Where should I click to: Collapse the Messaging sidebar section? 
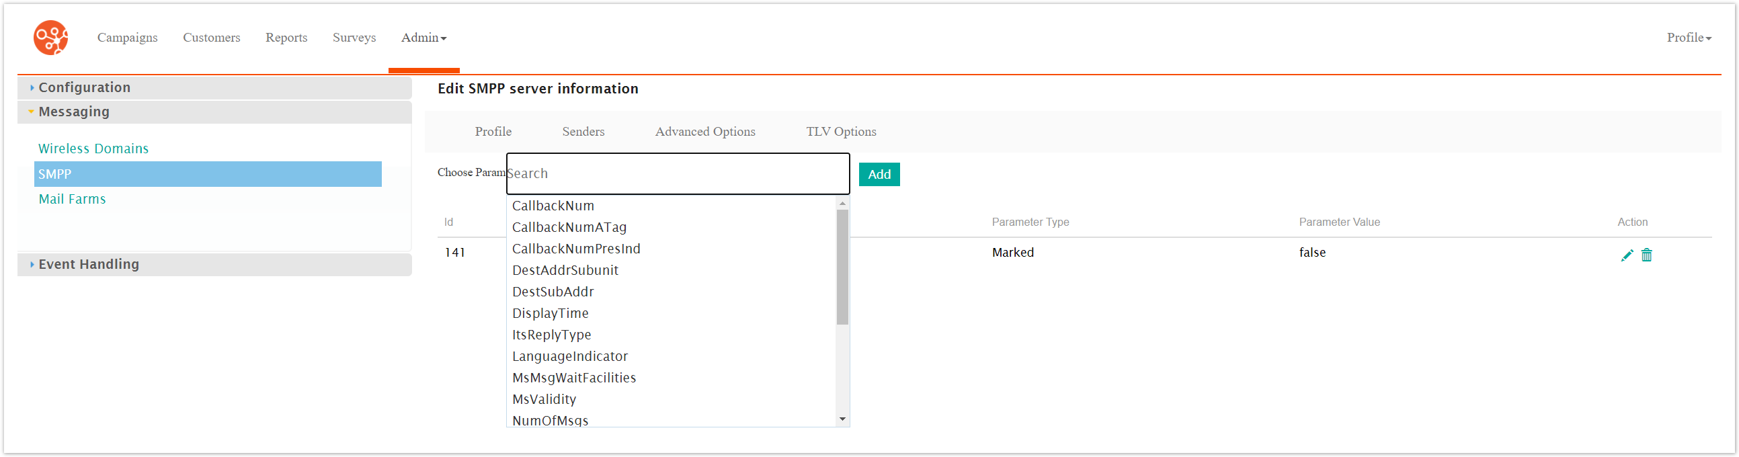point(73,112)
